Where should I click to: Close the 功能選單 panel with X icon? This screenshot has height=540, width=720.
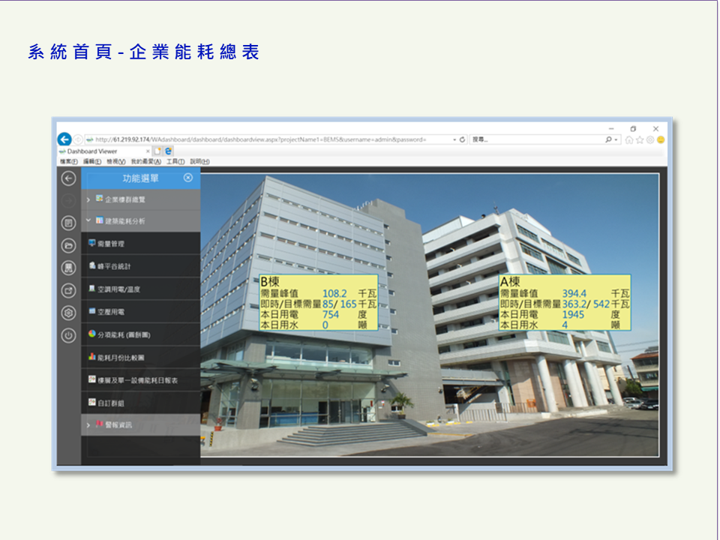[x=188, y=178]
